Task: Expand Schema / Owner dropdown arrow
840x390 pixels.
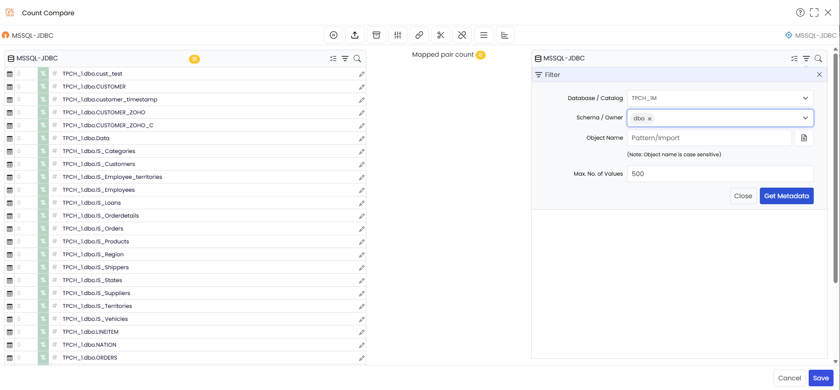Action: coord(805,118)
